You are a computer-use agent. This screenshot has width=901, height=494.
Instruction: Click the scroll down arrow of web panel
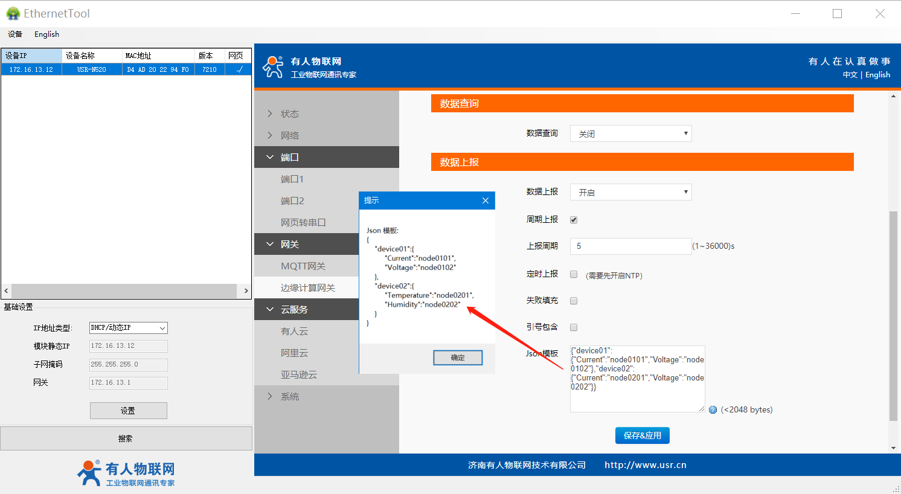point(894,448)
